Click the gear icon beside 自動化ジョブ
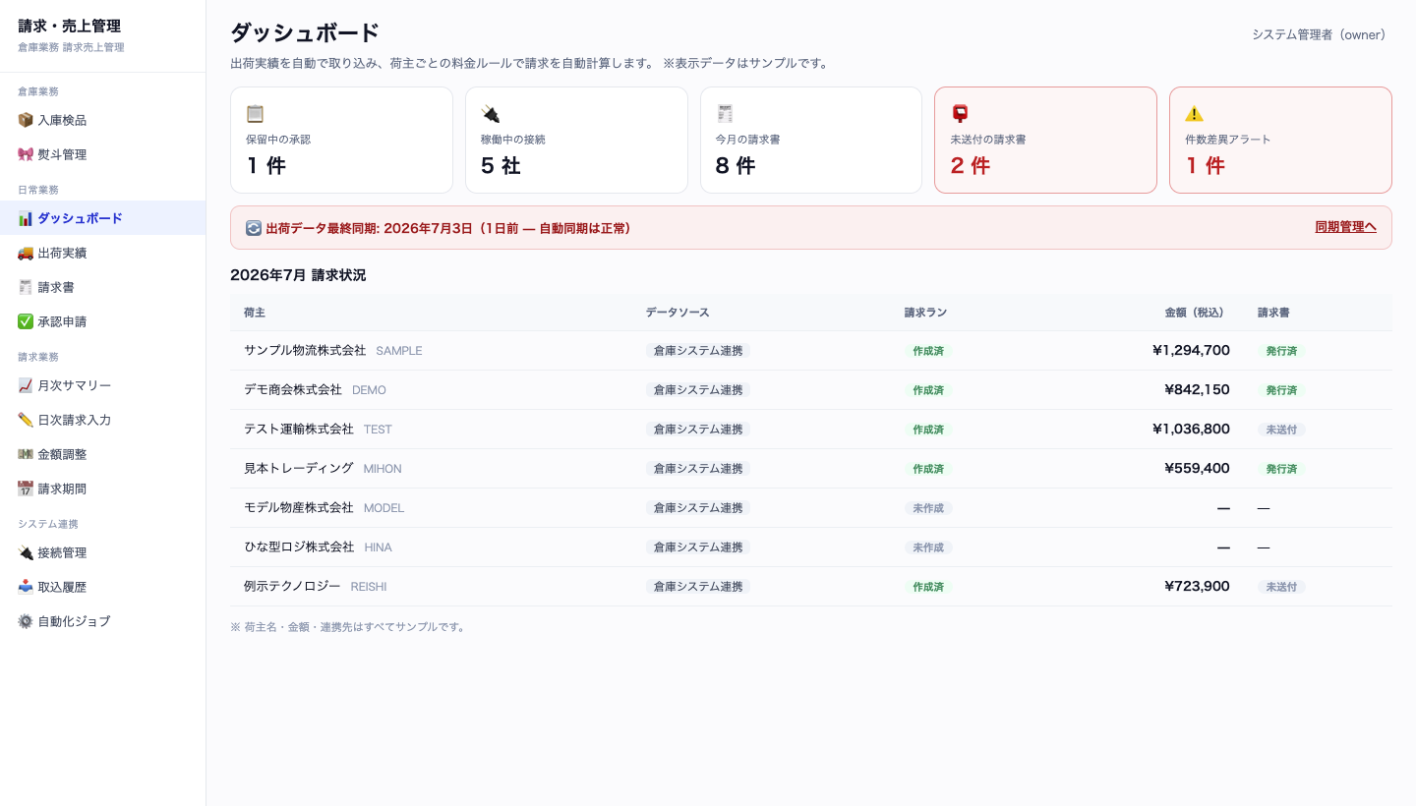 [26, 621]
